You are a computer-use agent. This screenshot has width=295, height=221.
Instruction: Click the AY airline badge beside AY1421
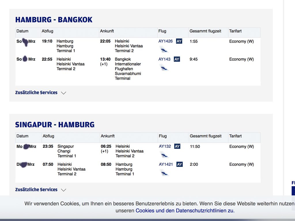coord(179,164)
